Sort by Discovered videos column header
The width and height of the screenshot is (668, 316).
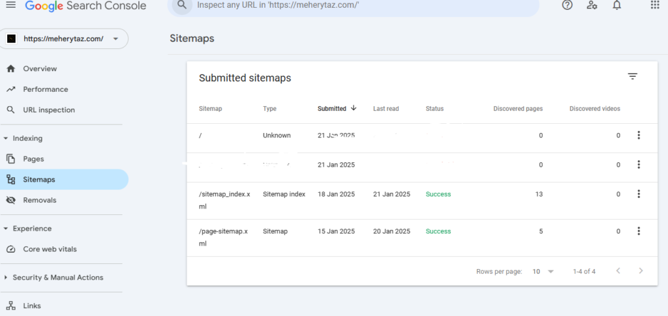595,108
